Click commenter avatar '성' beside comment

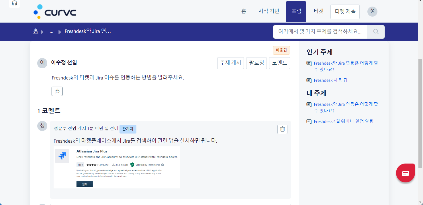[42, 126]
